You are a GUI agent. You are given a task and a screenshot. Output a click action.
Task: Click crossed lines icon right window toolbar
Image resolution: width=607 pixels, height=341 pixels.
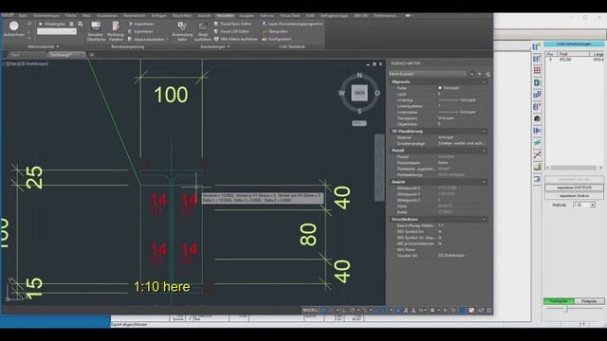[537, 155]
